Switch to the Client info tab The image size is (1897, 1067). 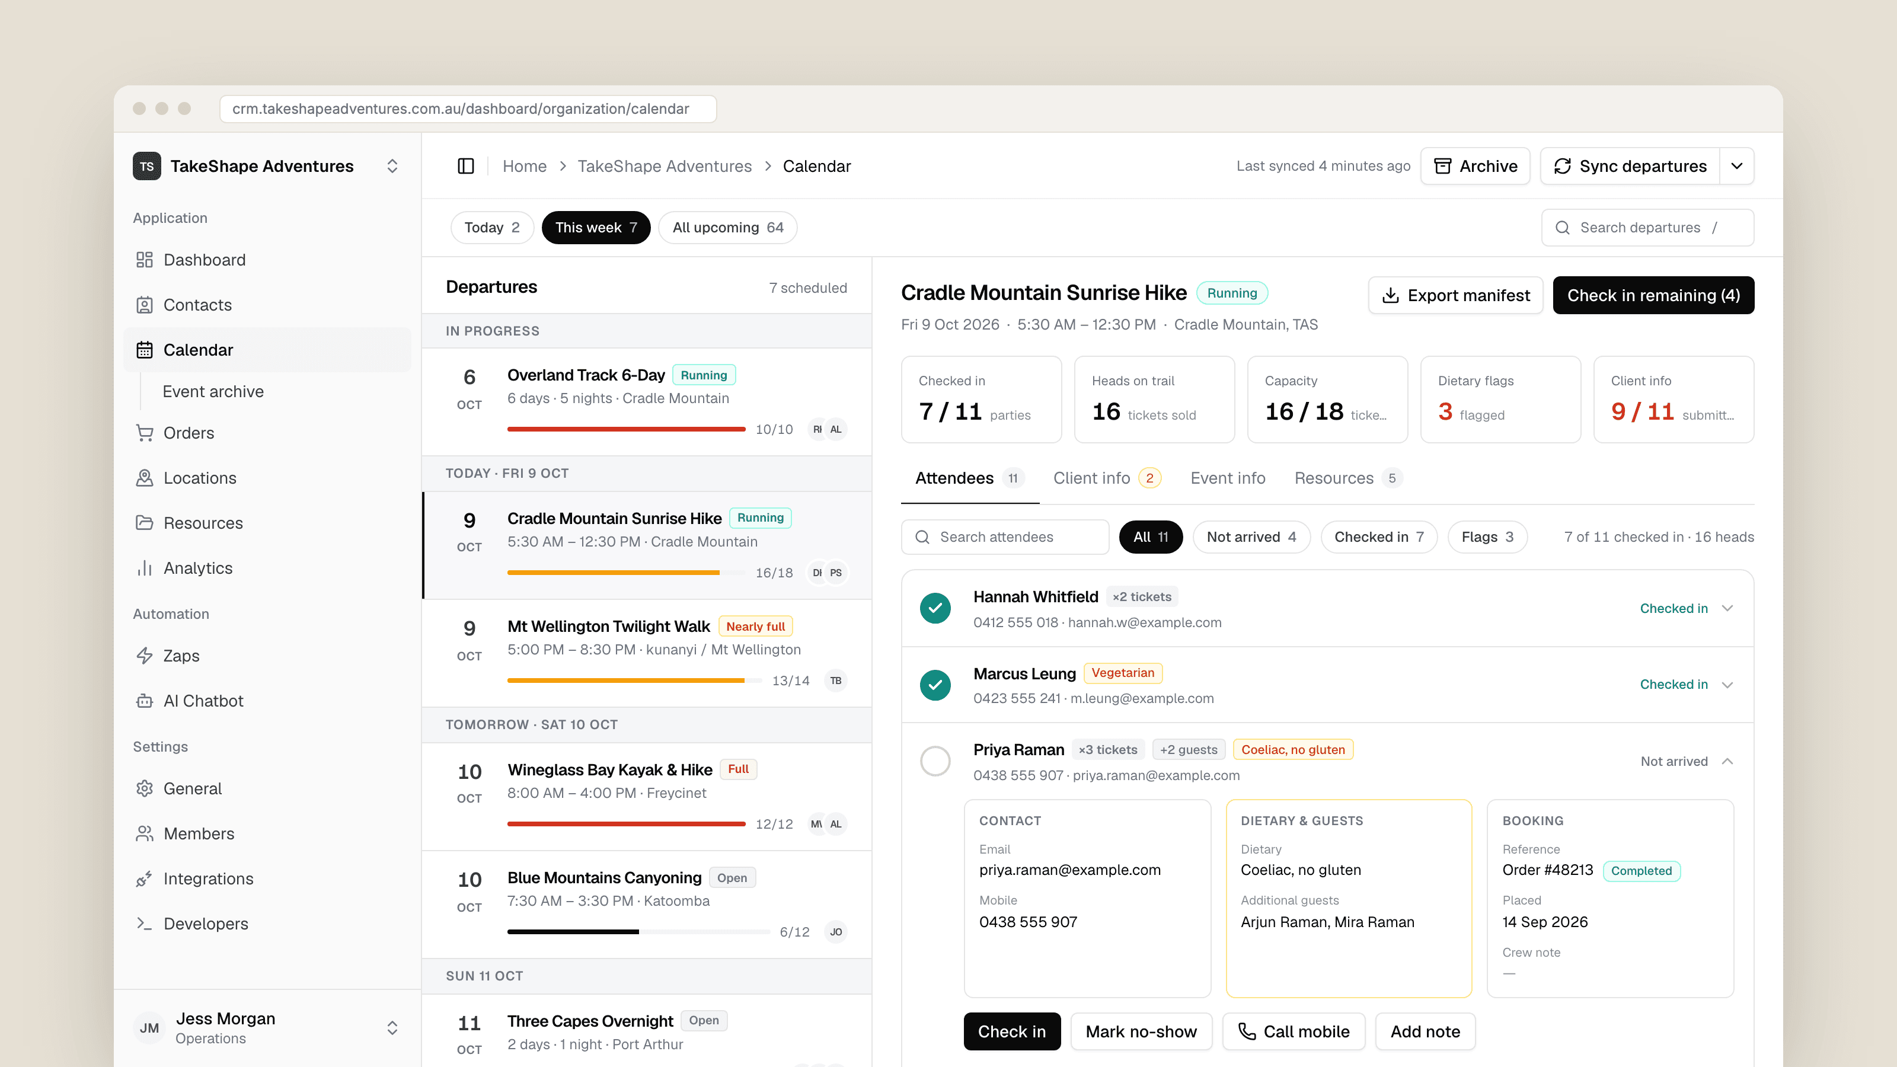point(1107,478)
